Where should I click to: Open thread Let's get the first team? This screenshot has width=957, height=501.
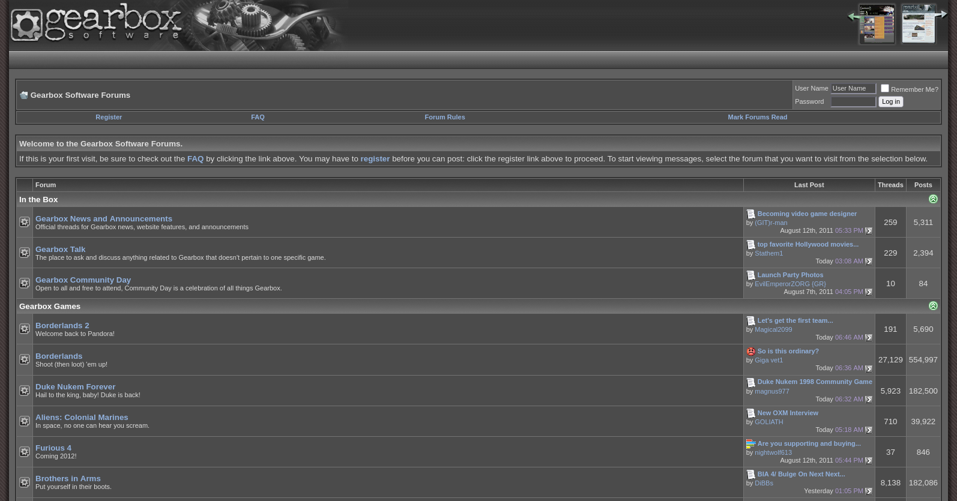(x=795, y=320)
